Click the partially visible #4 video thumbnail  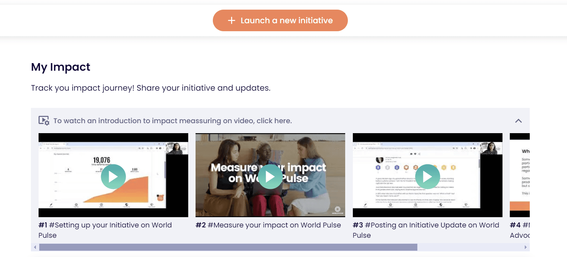[520, 175]
